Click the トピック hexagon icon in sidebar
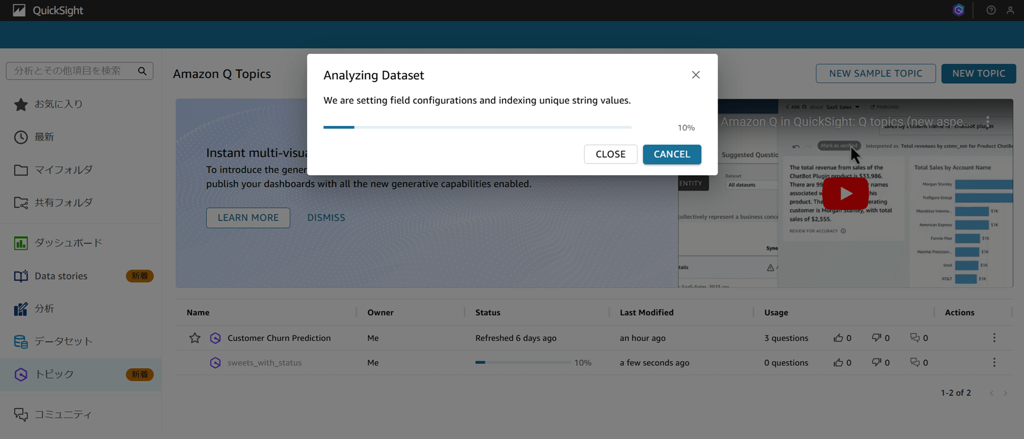Viewport: 1024px width, 439px height. [x=21, y=374]
